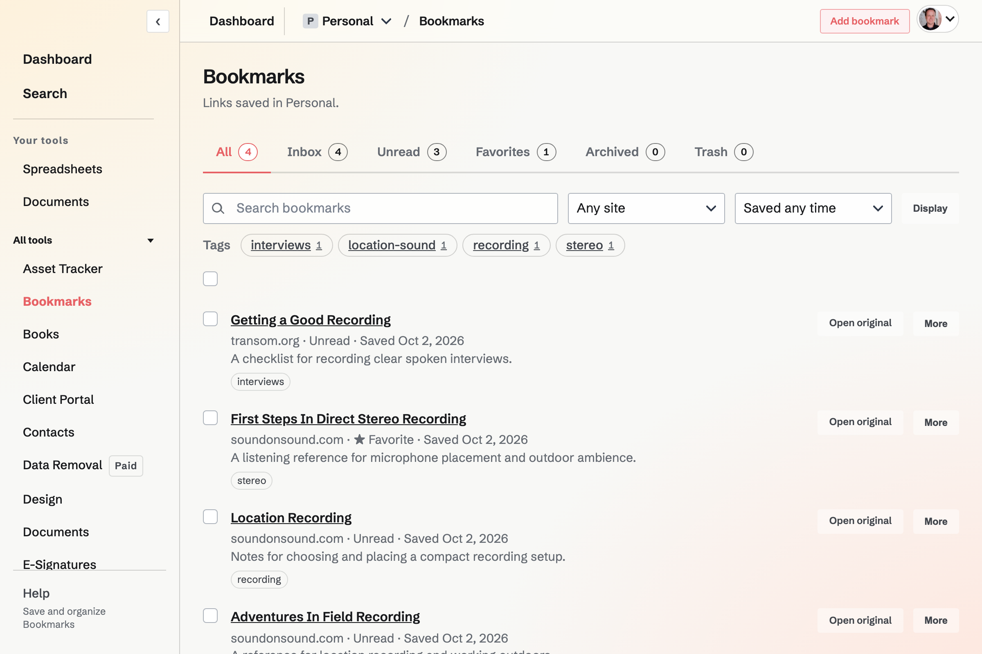982x654 pixels.
Task: Show the Archived tab
Action: (625, 152)
